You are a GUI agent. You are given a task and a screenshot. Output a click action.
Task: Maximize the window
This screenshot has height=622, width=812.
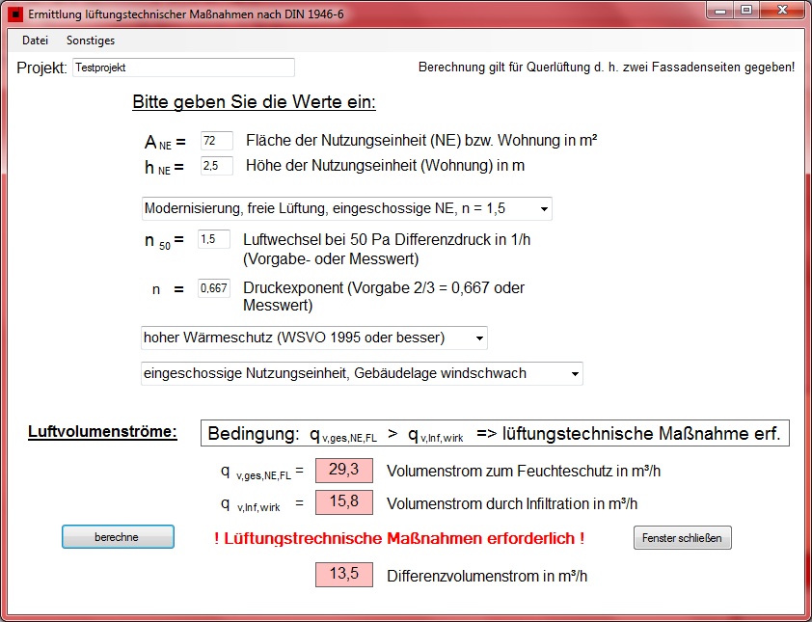[746, 10]
